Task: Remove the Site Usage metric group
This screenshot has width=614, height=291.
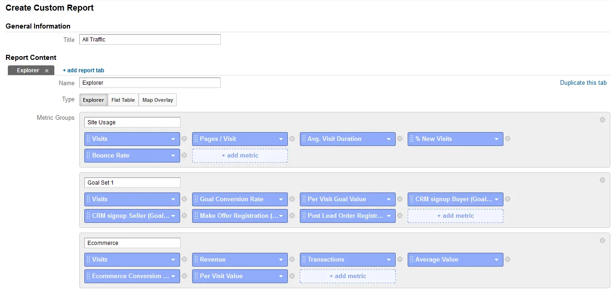Action: (602, 120)
